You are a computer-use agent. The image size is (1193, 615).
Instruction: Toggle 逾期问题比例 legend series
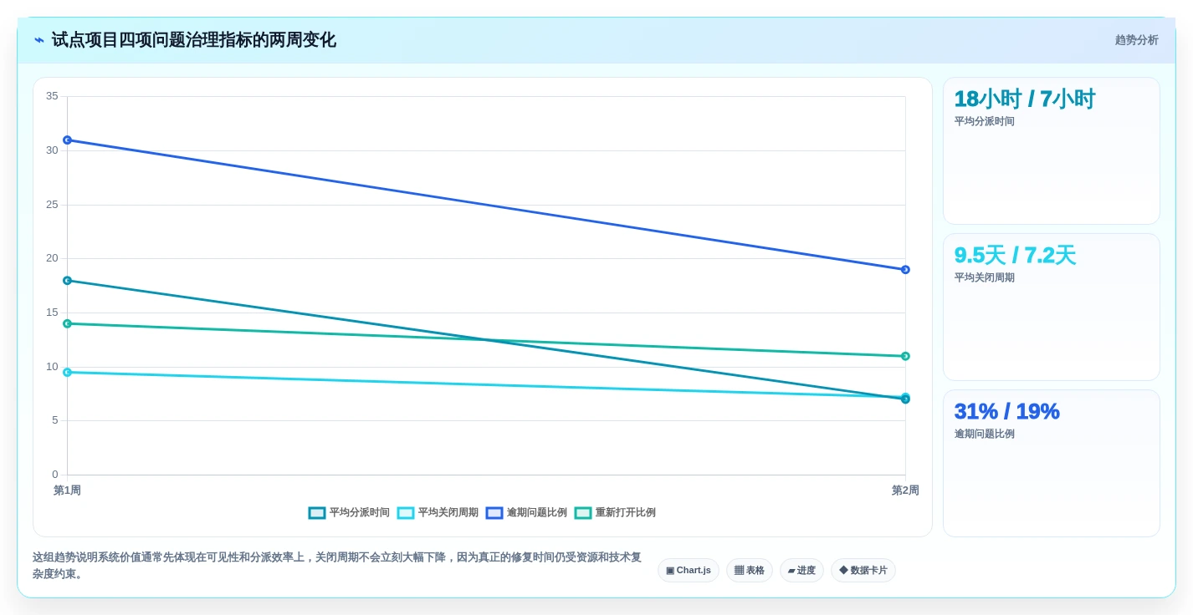tap(526, 512)
